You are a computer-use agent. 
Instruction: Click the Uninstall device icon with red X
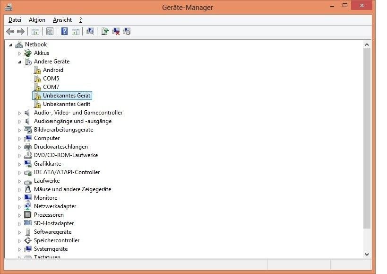(116, 31)
